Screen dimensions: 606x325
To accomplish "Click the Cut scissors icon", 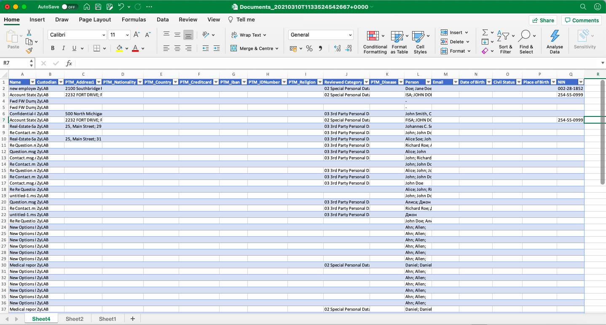I will [29, 32].
